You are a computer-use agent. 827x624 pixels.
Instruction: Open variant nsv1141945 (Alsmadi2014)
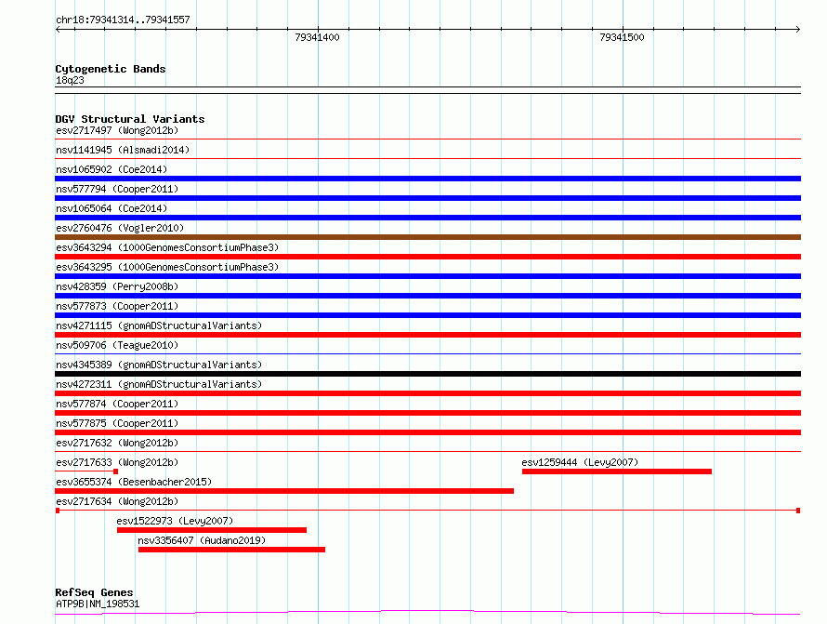pos(123,150)
